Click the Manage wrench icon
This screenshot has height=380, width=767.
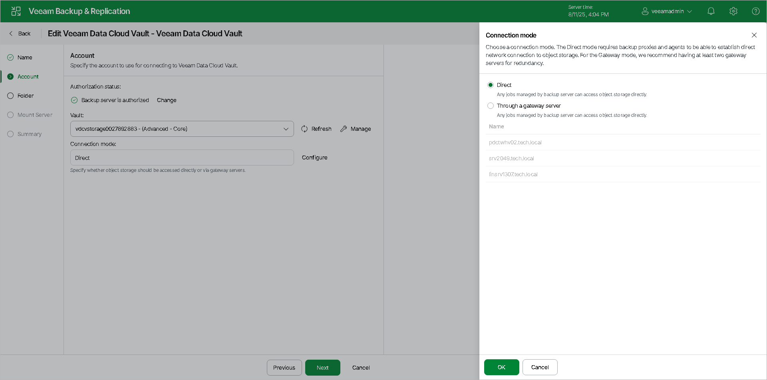344,129
